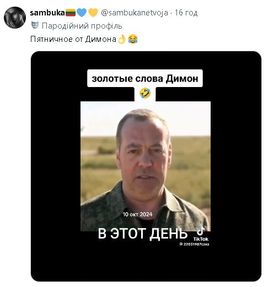279x287 pixels.
Task: Click the yellow heart emoji in the name
Action: coord(93,13)
